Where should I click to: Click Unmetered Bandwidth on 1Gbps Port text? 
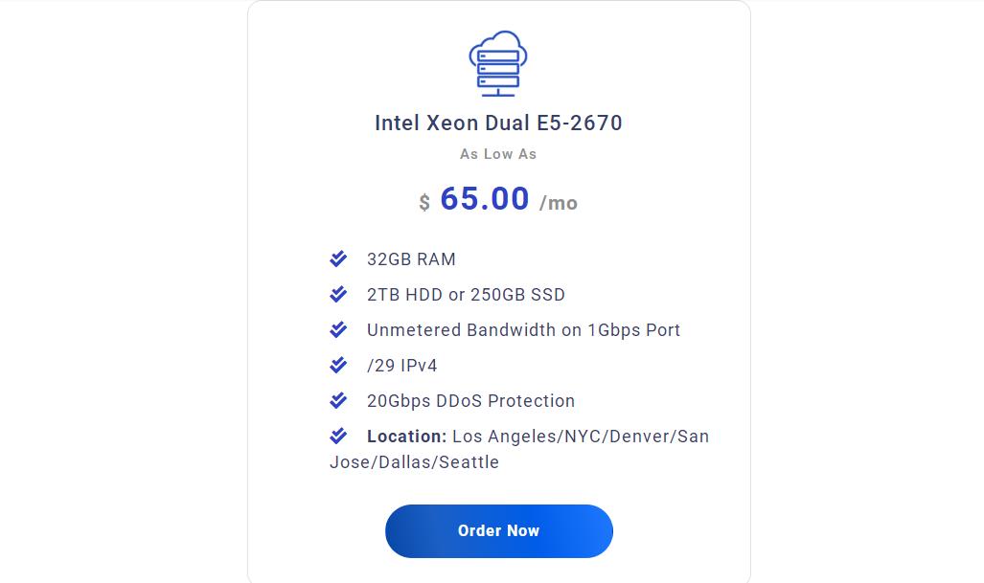point(523,330)
